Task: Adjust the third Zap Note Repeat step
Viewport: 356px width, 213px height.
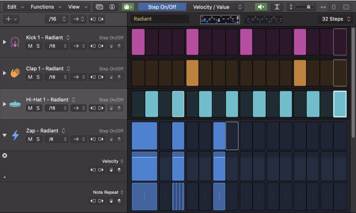Action: [x=178, y=196]
